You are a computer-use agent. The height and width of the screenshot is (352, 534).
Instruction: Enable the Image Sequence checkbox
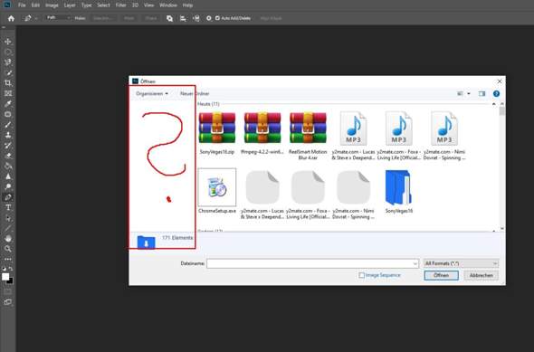(362, 275)
